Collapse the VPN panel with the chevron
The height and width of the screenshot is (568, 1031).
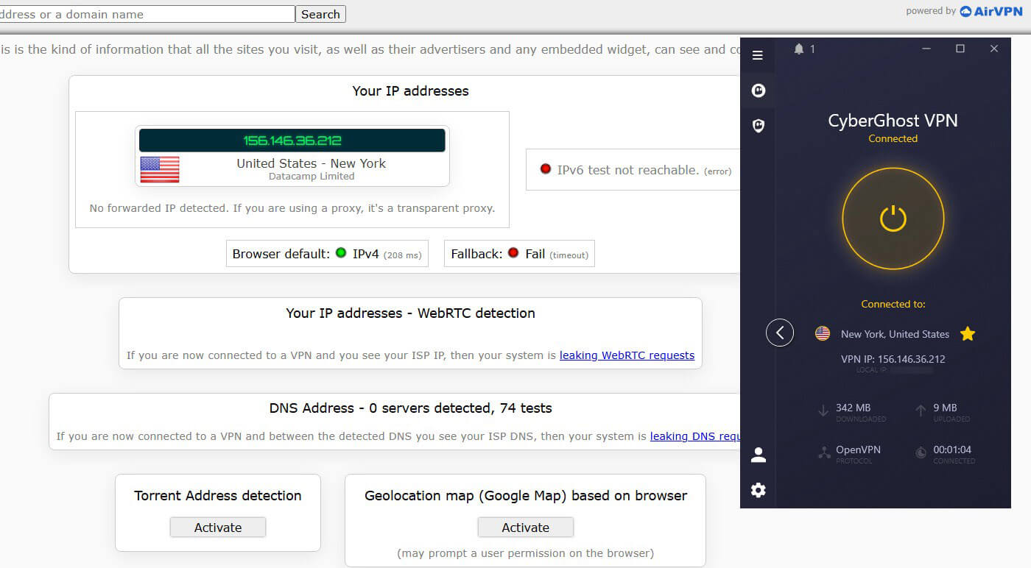[780, 333]
